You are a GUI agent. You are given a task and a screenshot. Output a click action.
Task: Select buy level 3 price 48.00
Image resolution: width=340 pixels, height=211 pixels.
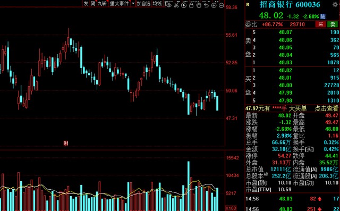pyautogui.click(x=285, y=85)
